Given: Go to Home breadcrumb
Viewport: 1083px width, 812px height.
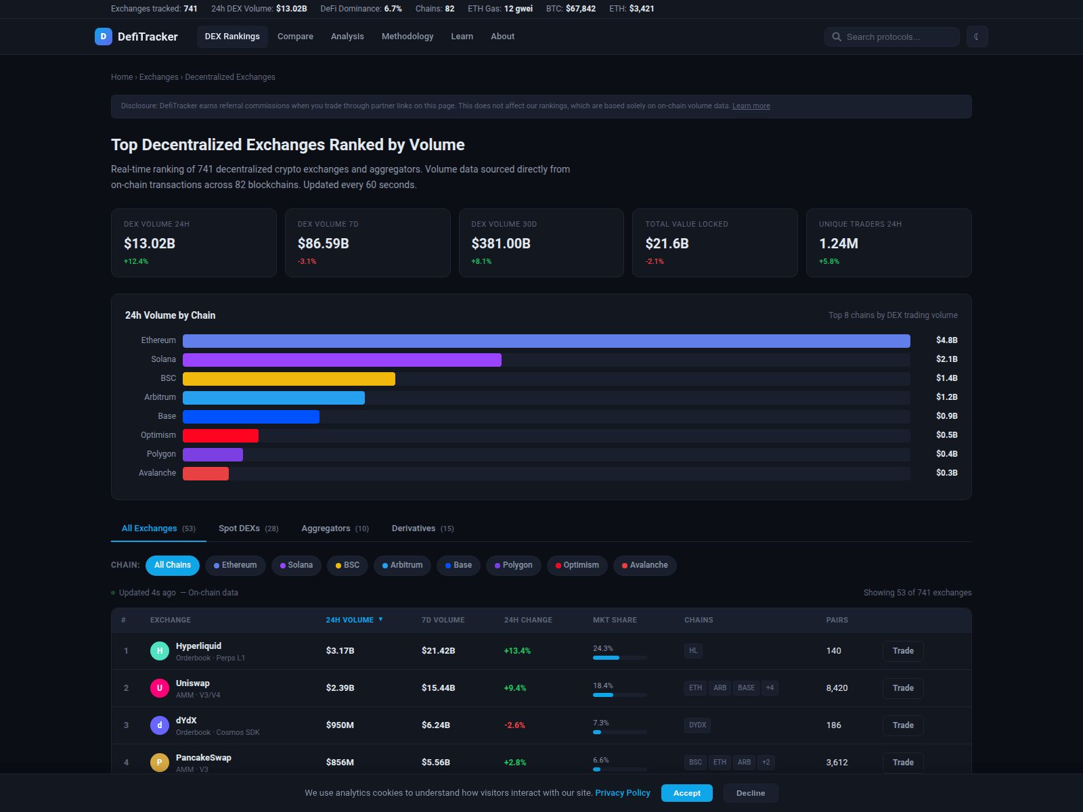Looking at the screenshot, I should click(x=122, y=77).
